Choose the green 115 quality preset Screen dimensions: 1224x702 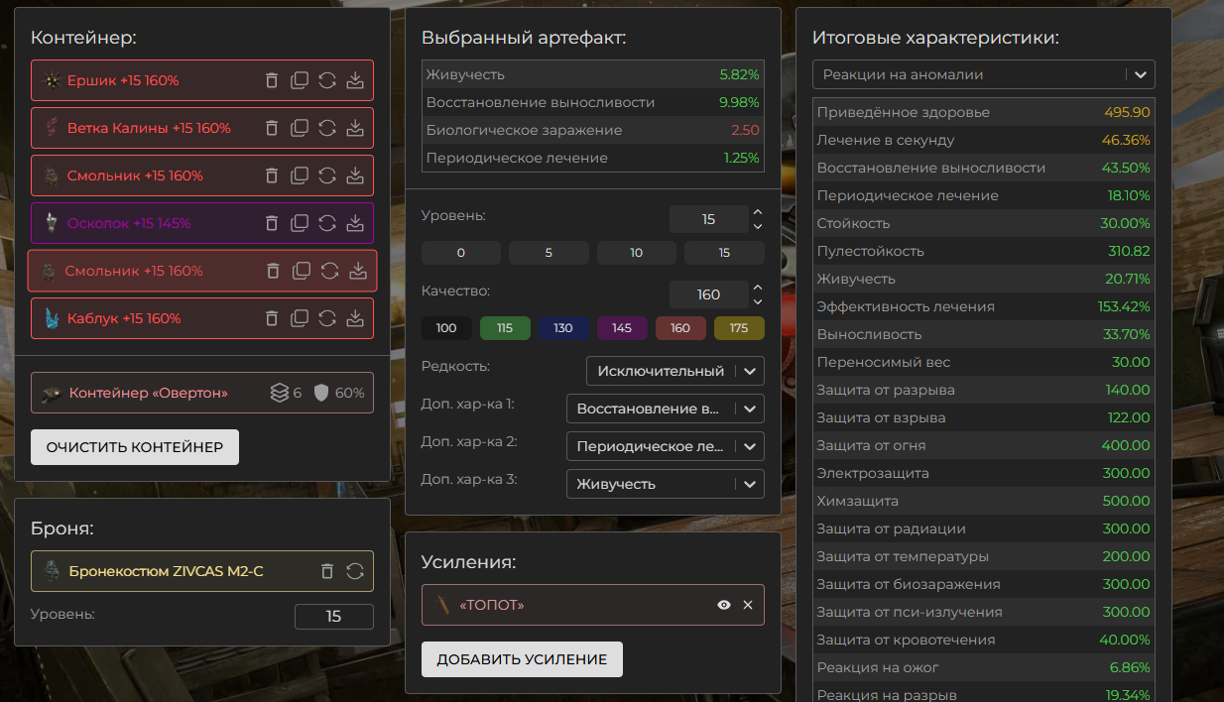505,328
